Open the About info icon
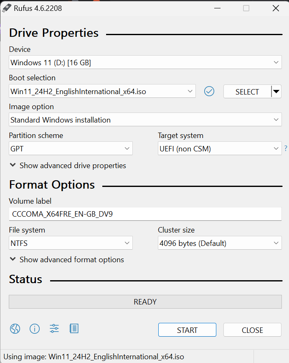 point(35,329)
